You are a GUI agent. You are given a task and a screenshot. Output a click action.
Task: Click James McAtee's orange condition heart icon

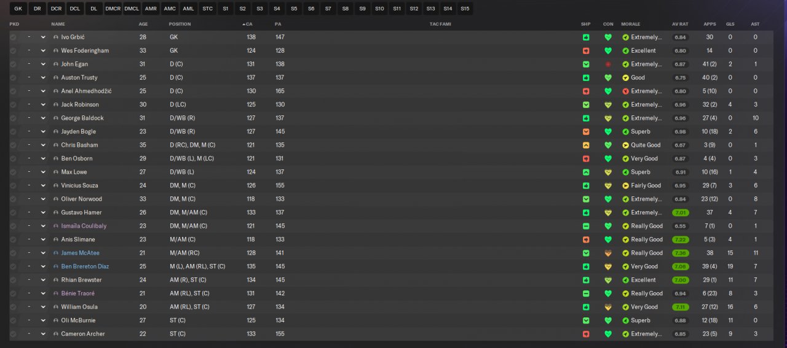coord(608,253)
